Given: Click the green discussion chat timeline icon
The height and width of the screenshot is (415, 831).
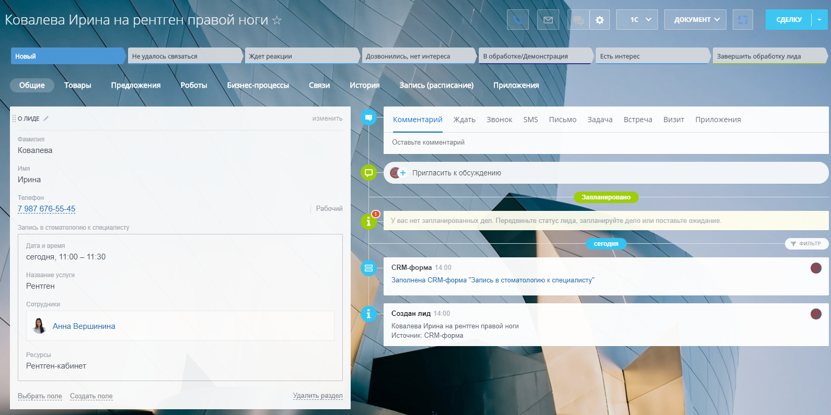Looking at the screenshot, I should tap(368, 172).
